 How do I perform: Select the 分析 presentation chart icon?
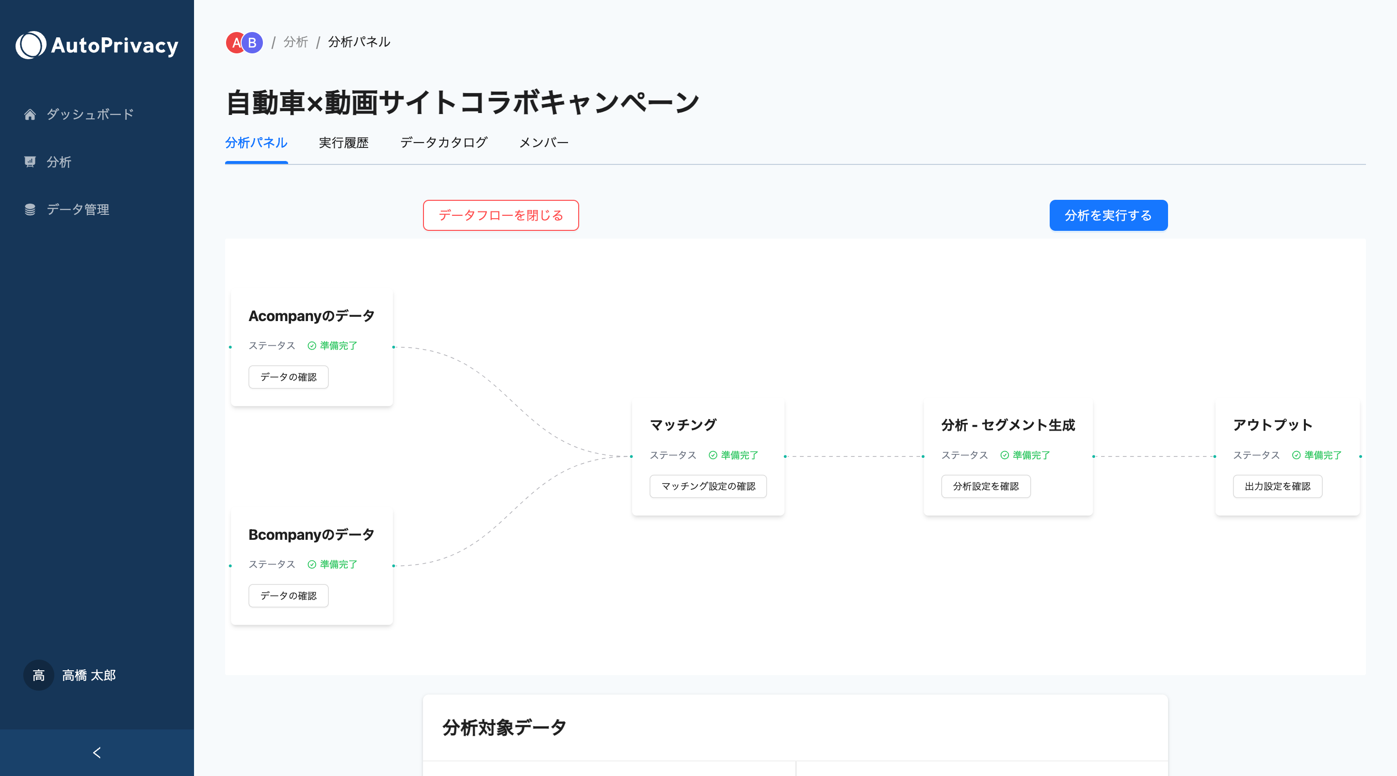coord(31,162)
